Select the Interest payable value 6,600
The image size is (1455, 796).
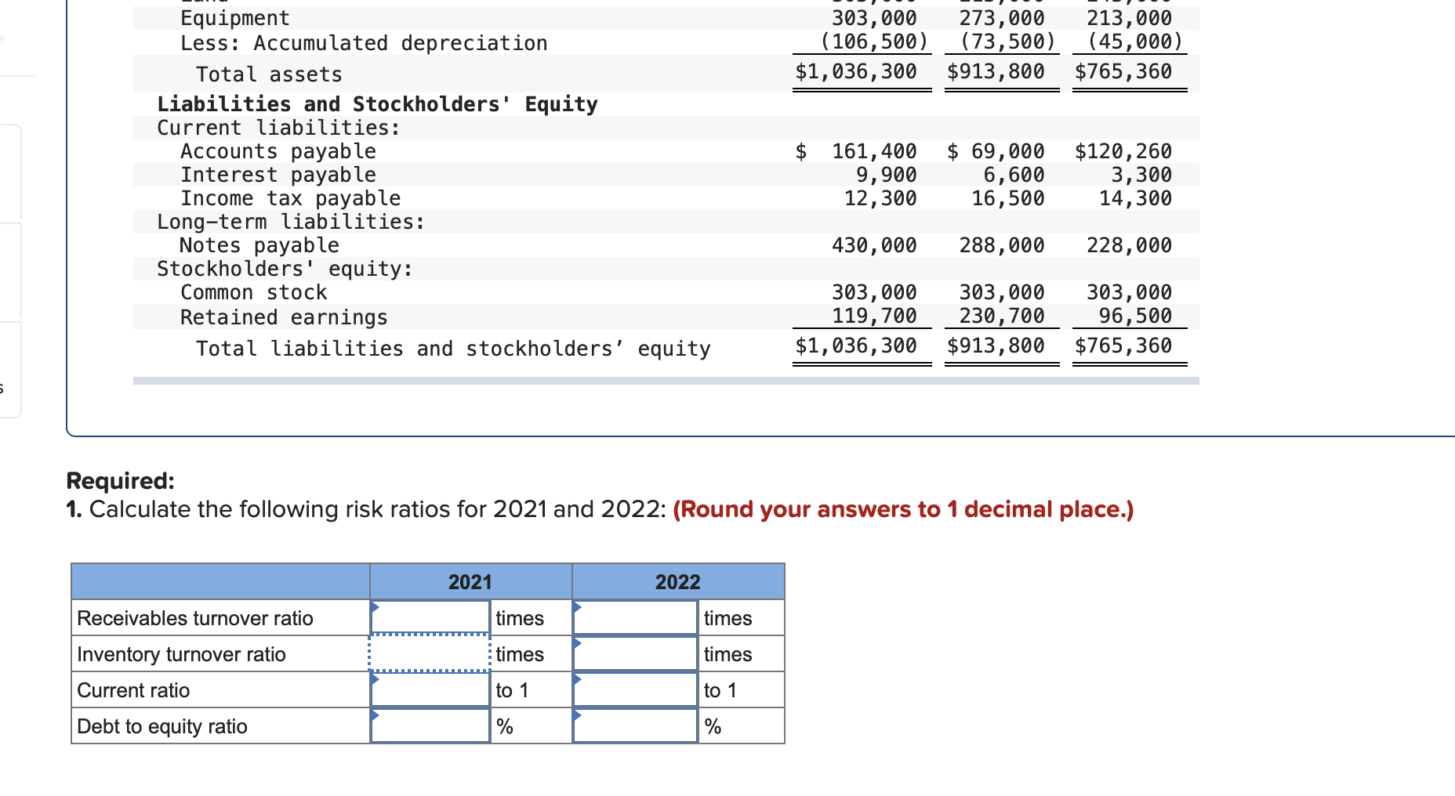(x=1014, y=175)
